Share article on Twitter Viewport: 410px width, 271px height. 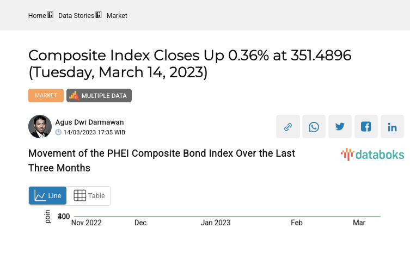[x=340, y=127]
